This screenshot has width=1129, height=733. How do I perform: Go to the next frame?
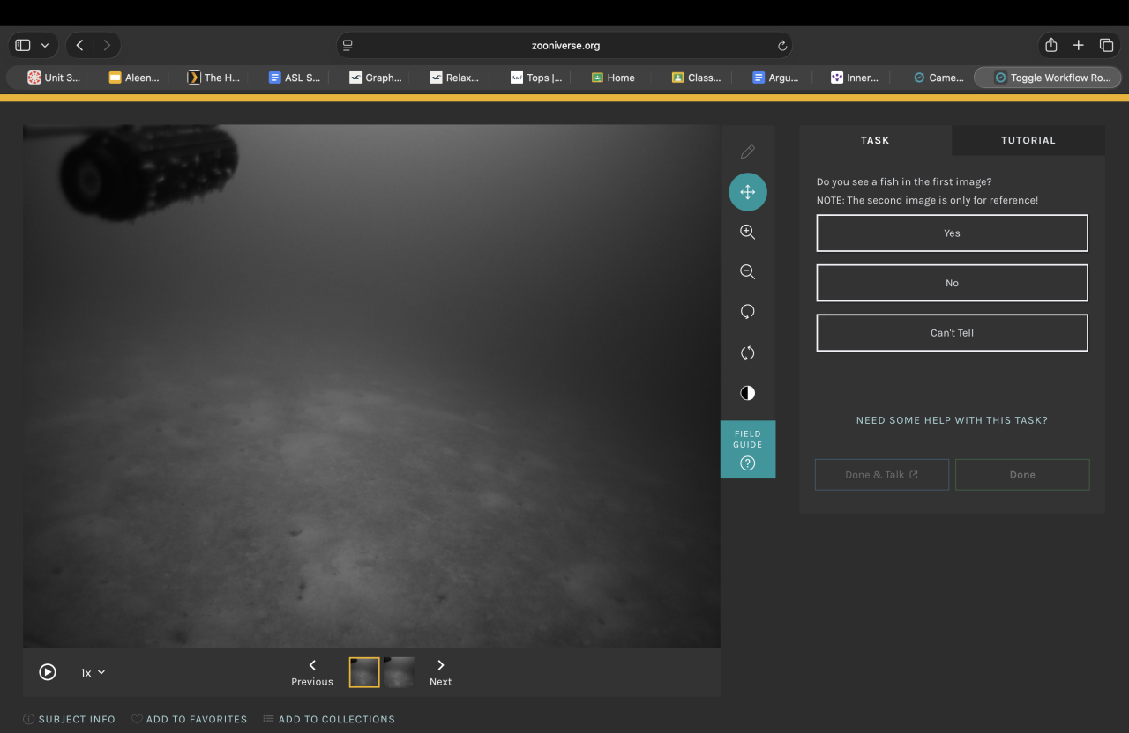click(440, 671)
